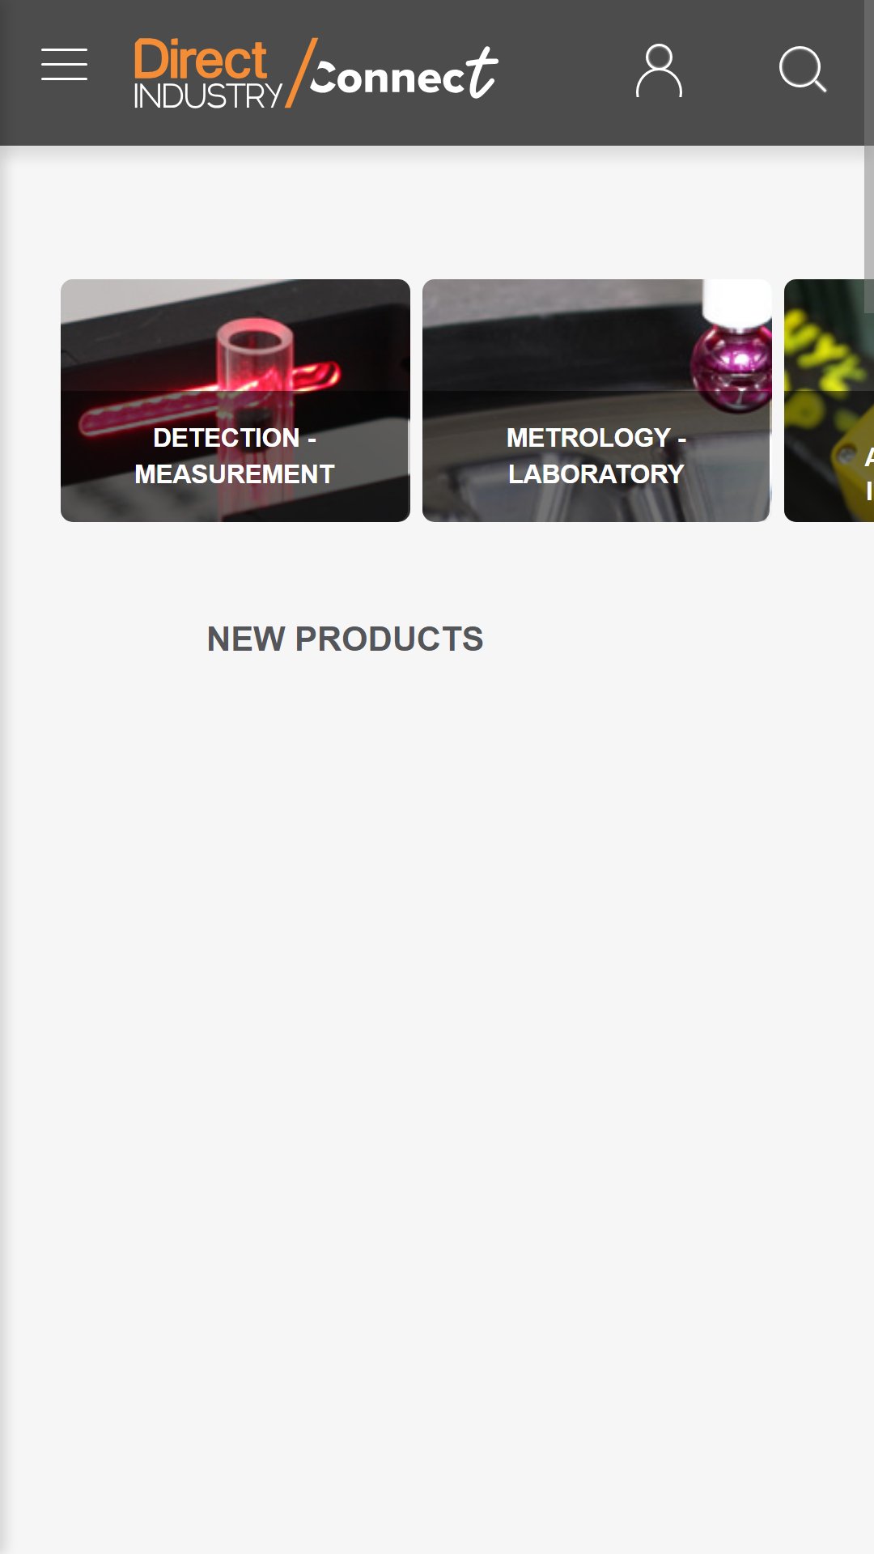Click the pink probe ball in Metrology image
Screen dimensions: 874x1554
tap(732, 368)
